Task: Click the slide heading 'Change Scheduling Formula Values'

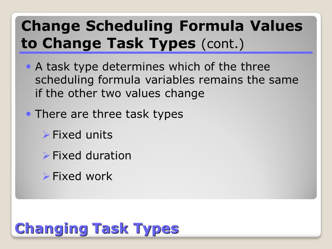Action: click(162, 26)
